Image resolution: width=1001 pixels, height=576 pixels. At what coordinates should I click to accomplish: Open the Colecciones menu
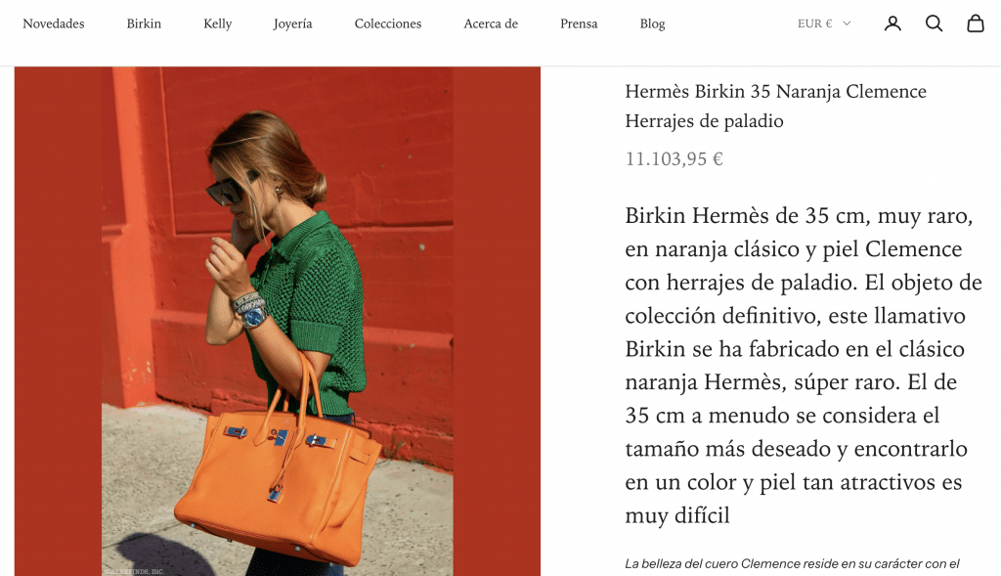tap(388, 23)
